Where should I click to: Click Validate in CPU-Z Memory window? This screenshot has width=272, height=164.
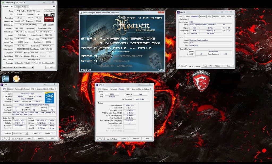(136, 138)
